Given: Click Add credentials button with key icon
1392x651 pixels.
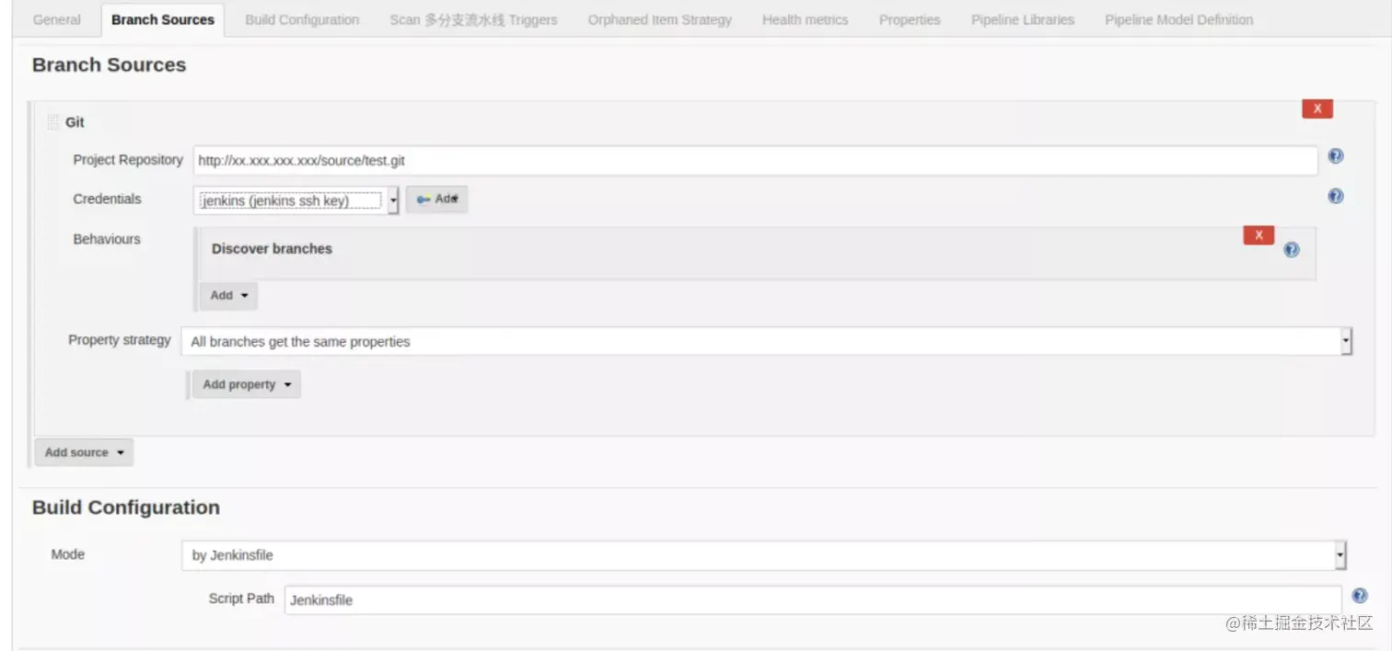Looking at the screenshot, I should click(x=437, y=199).
